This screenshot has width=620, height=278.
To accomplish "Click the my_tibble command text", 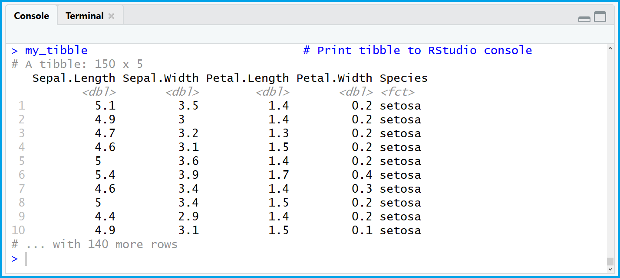I will point(56,51).
